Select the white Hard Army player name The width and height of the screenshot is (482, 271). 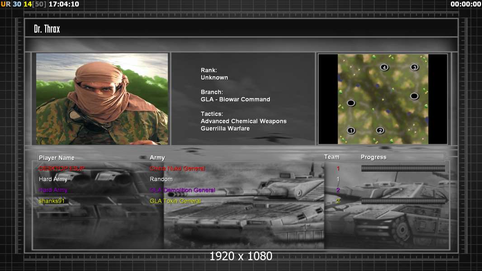click(53, 179)
